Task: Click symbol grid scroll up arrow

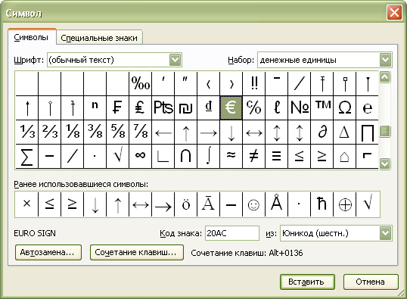Action: coord(384,77)
